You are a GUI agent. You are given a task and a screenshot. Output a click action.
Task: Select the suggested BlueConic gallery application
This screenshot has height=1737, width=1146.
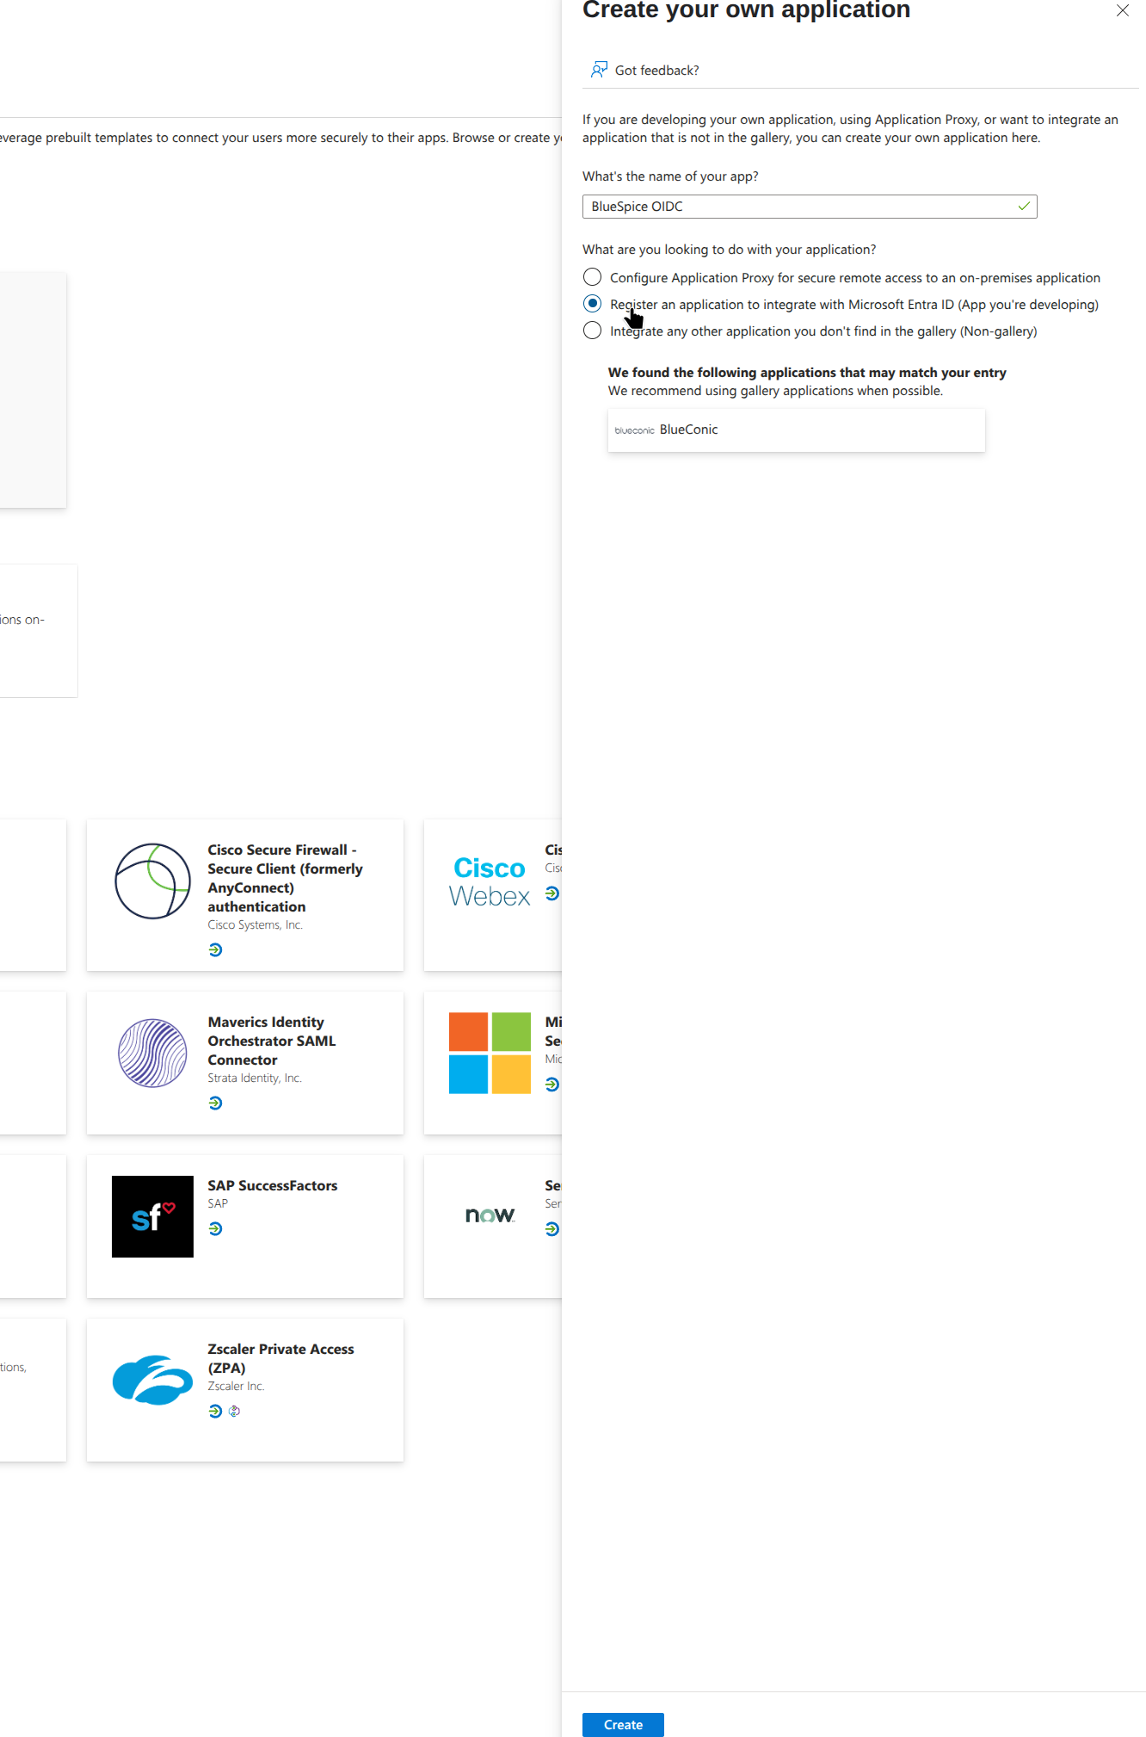coord(796,430)
